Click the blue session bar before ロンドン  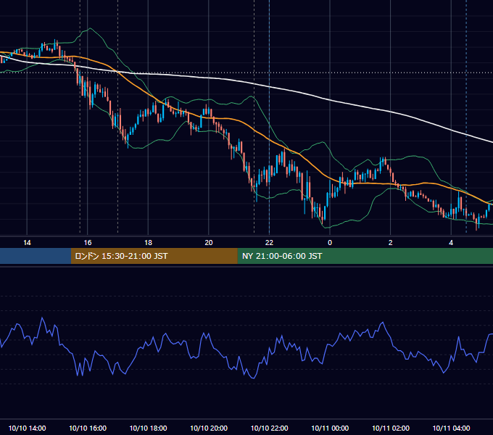[x=36, y=256]
